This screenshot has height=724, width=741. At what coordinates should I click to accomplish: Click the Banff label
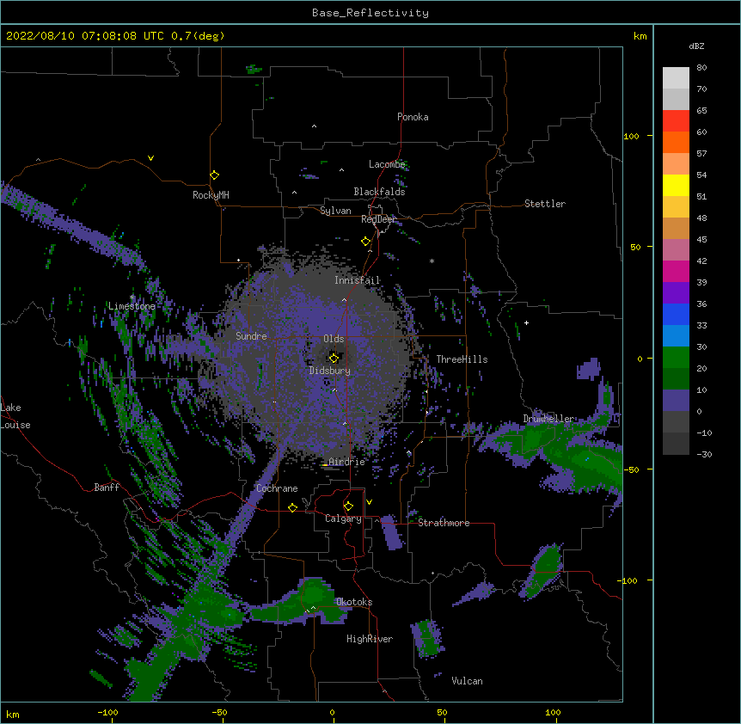(x=107, y=488)
